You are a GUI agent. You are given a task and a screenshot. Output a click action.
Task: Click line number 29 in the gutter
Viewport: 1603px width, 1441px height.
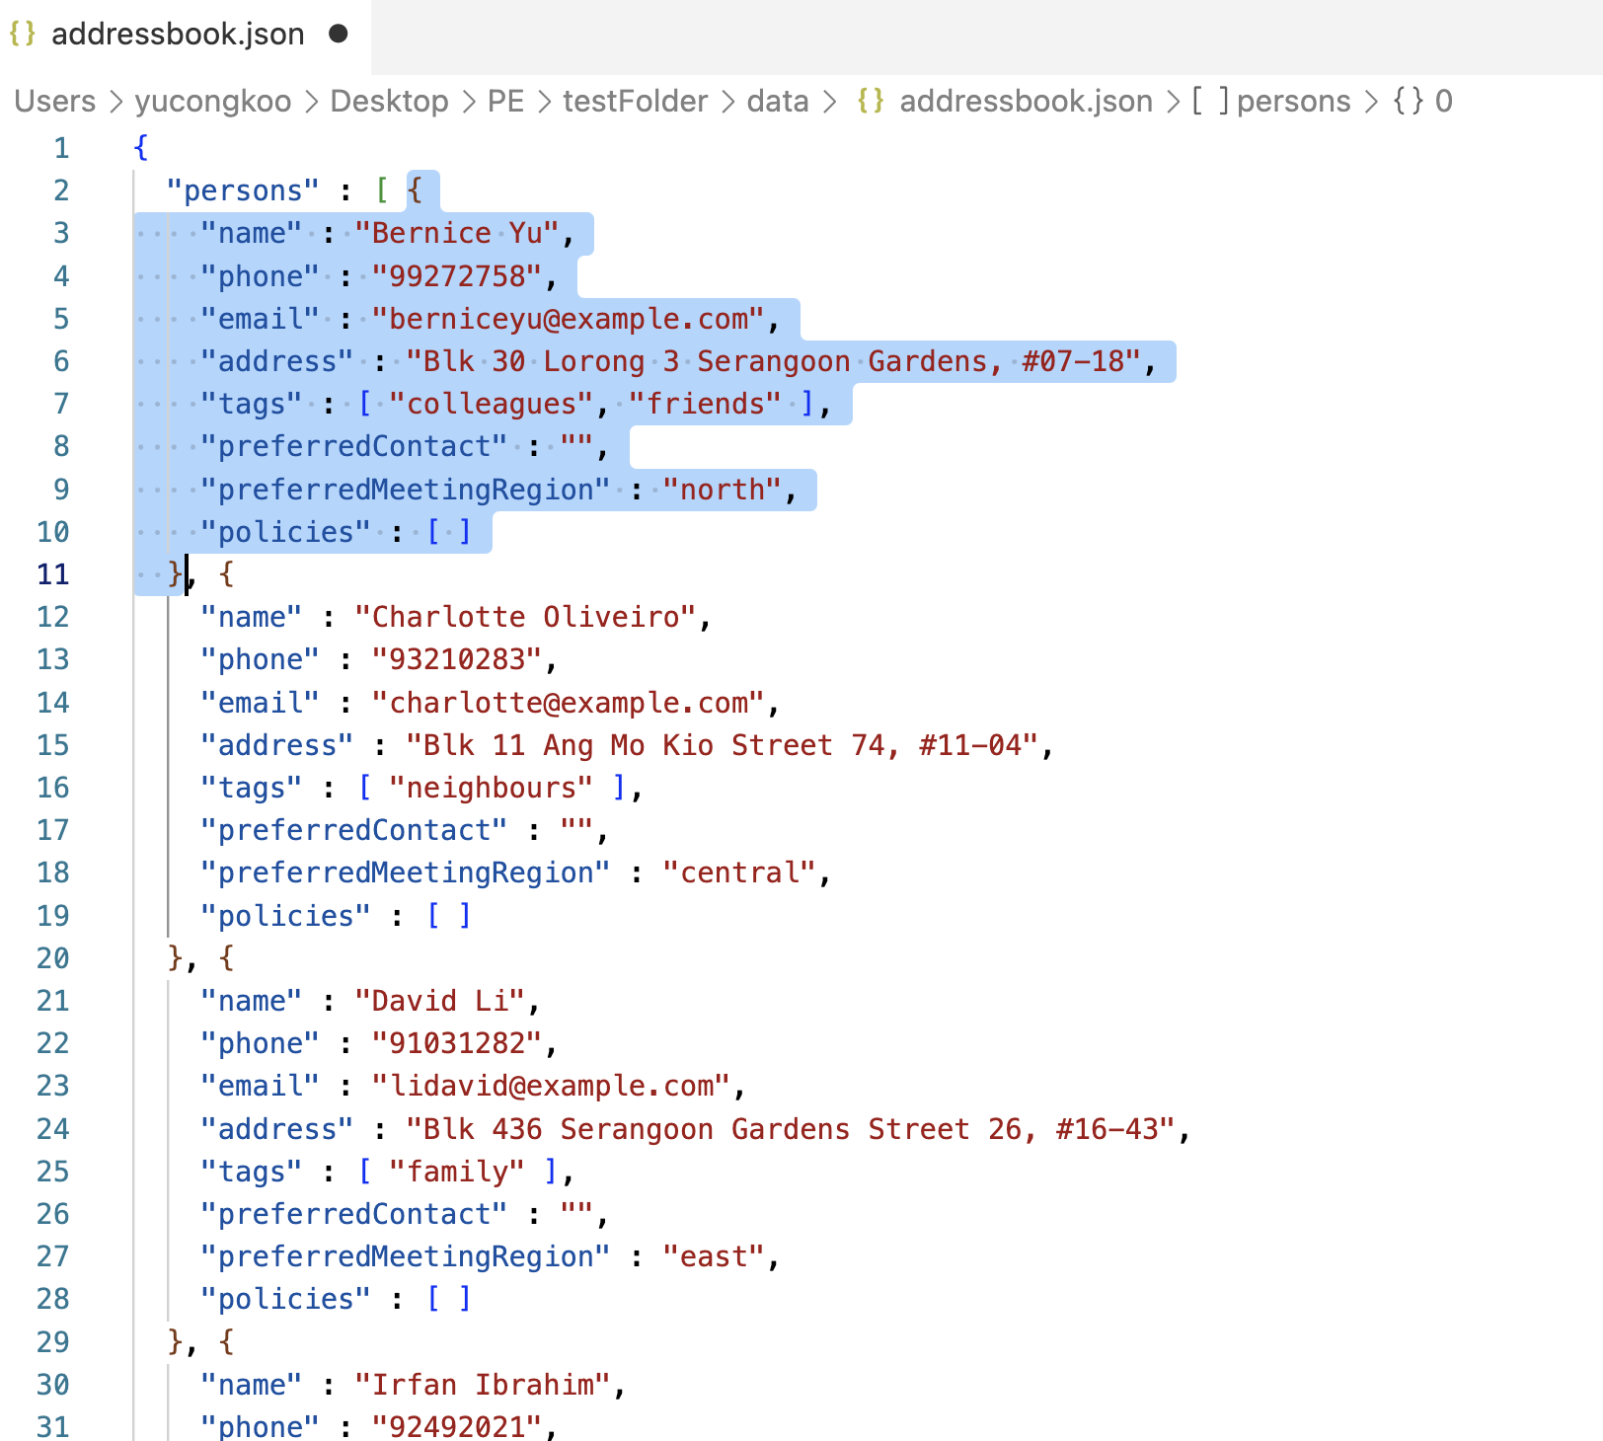(53, 1342)
